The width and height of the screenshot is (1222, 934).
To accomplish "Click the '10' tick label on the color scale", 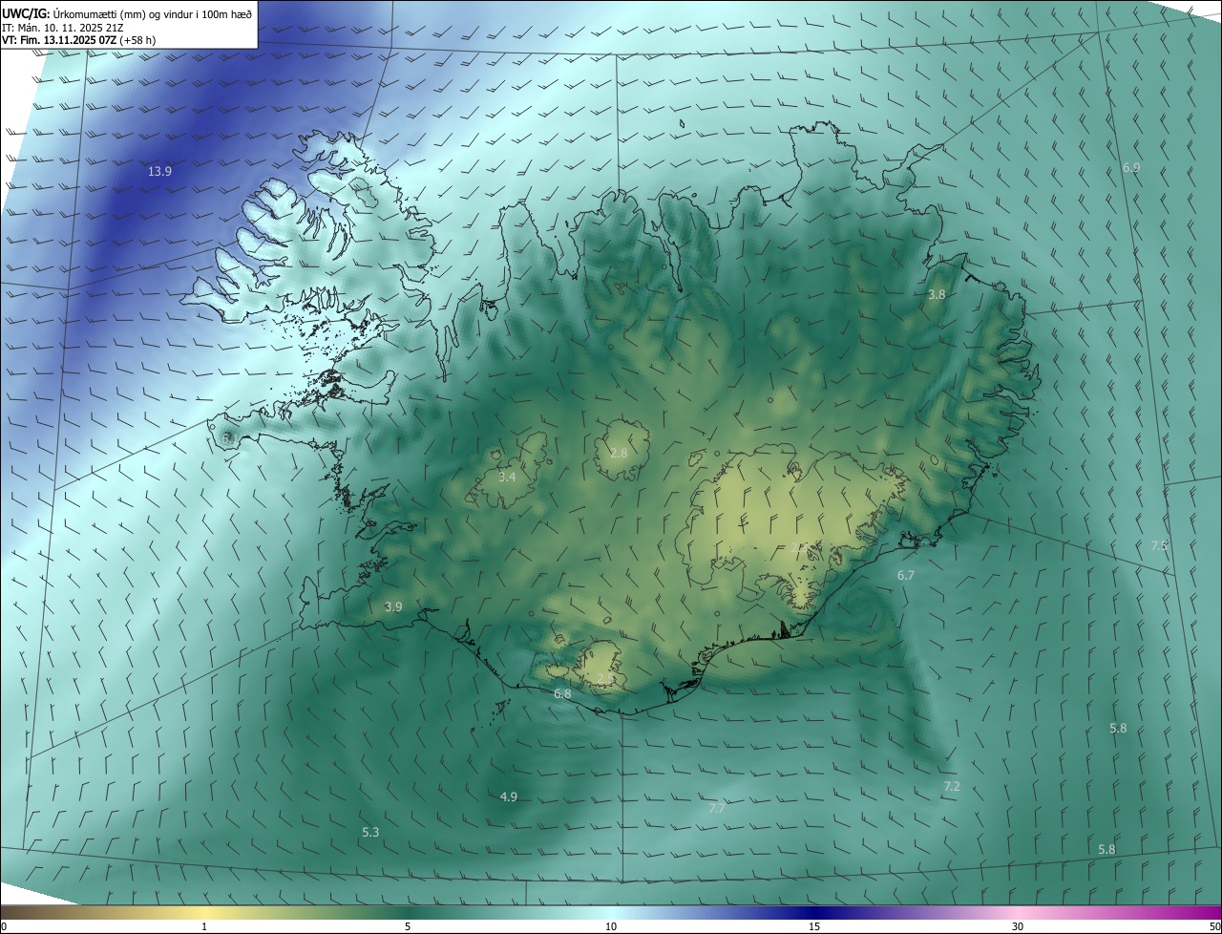I will coord(611,927).
